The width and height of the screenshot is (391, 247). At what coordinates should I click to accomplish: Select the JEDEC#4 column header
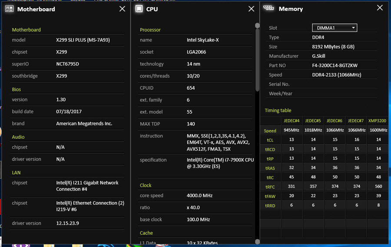(292, 121)
